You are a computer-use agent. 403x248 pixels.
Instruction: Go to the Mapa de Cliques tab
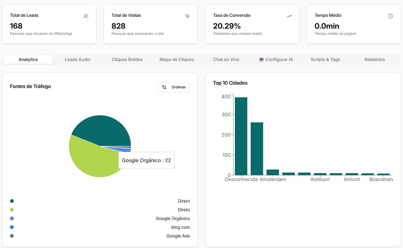tap(177, 59)
